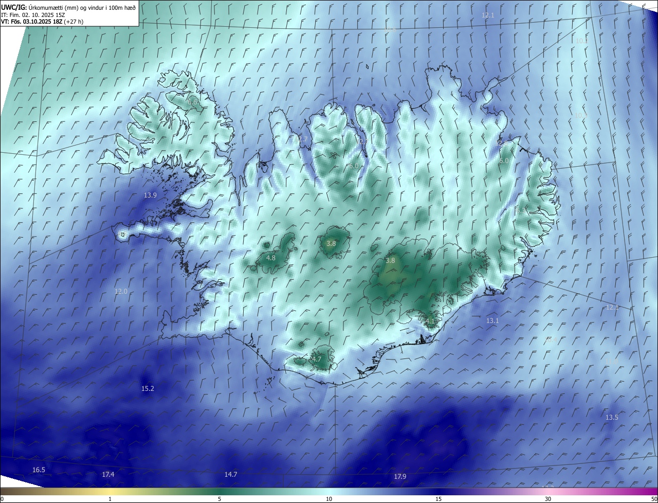Click the 6.0 value on Tröllaskagi peninsula
This screenshot has height=503, width=658.
tap(353, 166)
